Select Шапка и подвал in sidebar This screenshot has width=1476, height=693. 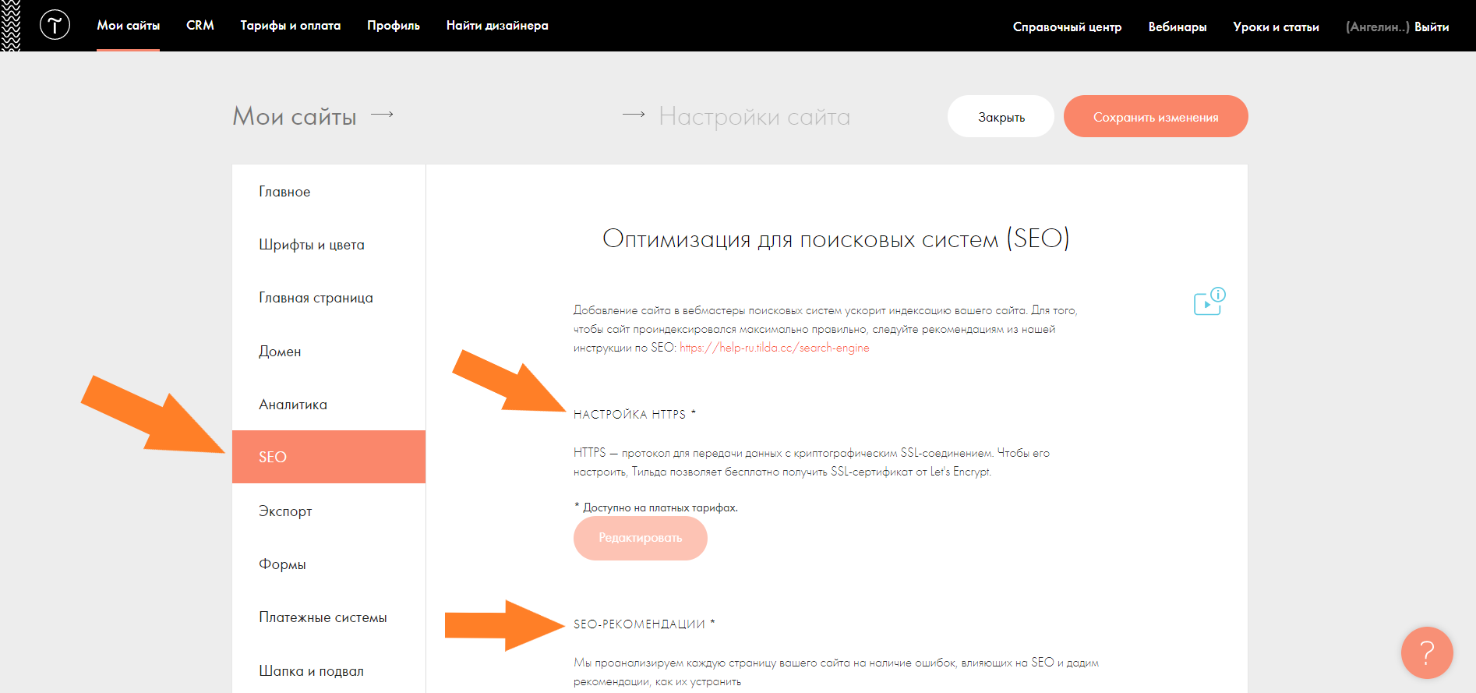click(x=329, y=671)
